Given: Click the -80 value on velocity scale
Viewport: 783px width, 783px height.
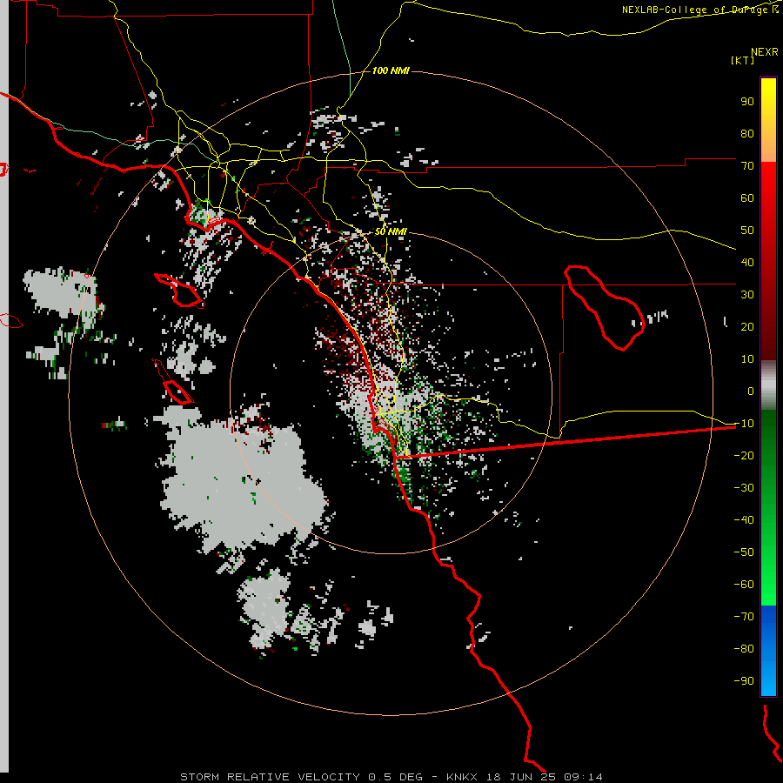Looking at the screenshot, I should point(744,649).
